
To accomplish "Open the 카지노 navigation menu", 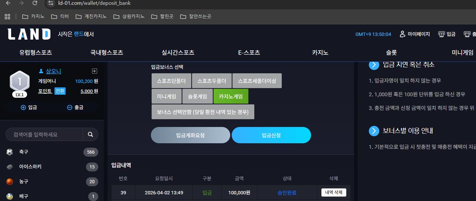I will pyautogui.click(x=320, y=53).
